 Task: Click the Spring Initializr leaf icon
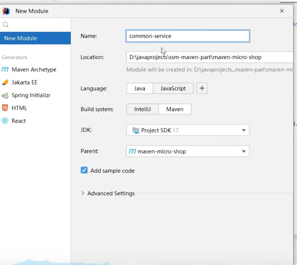(5, 96)
